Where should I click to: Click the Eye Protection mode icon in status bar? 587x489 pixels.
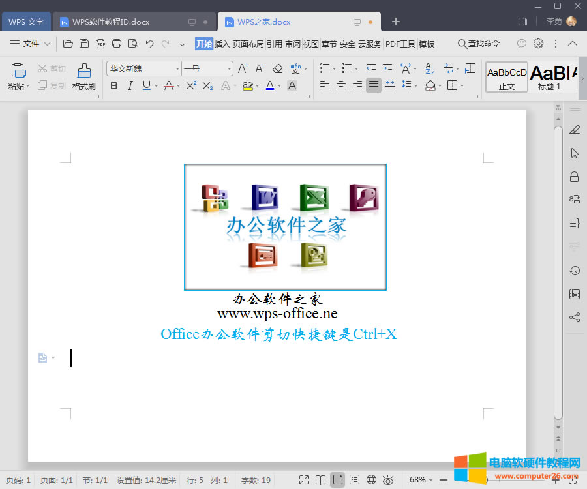pos(388,479)
